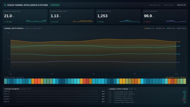Click the 13.7° endpoint of the mid line
Viewport: 190px width, 107px height.
click(176, 54)
